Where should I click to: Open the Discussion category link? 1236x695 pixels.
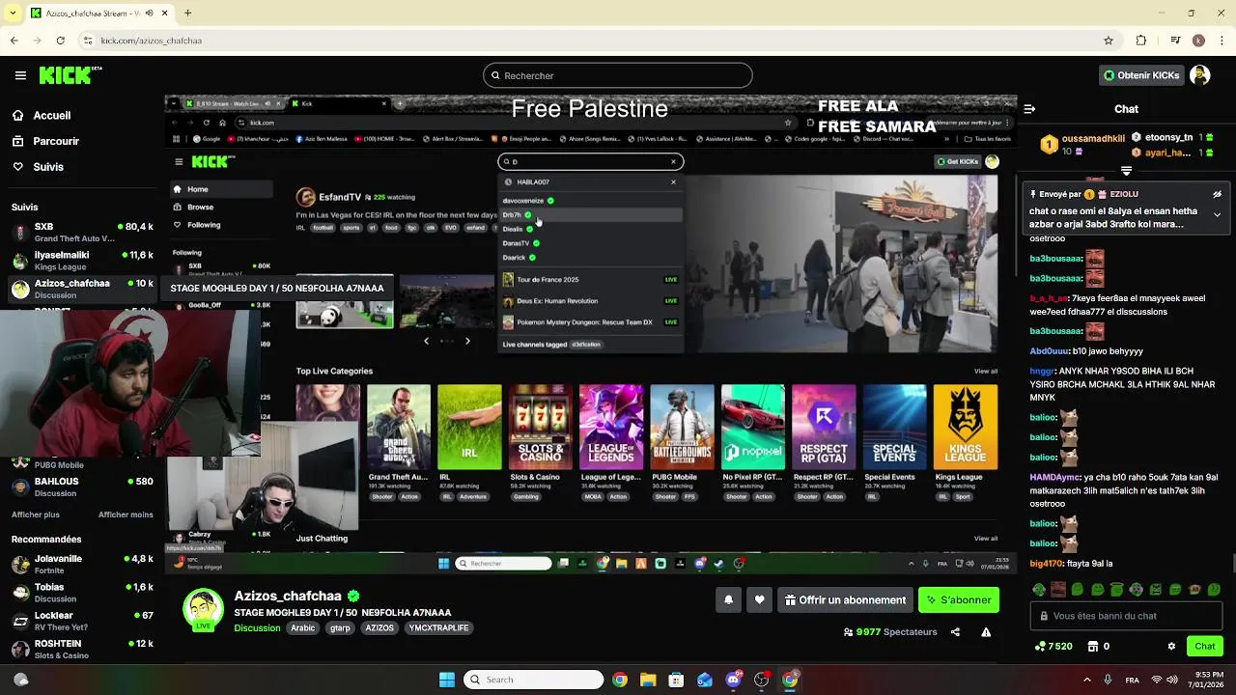pos(257,627)
